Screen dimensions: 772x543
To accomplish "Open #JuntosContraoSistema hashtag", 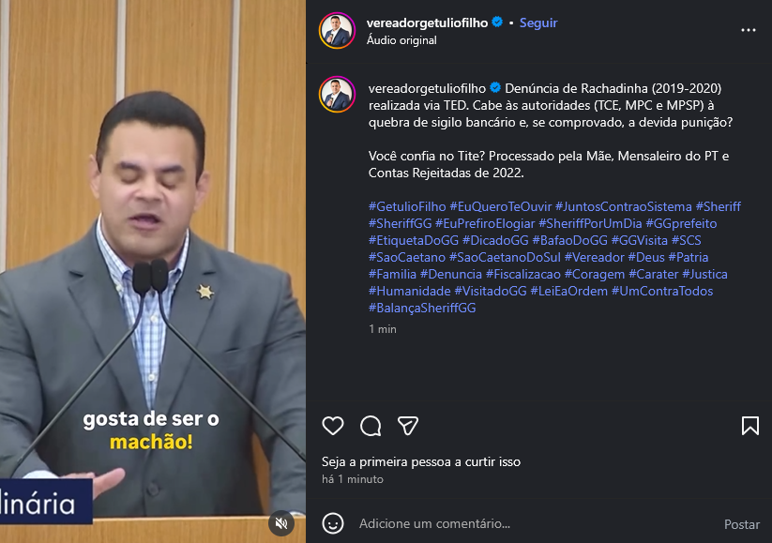I will (x=623, y=206).
